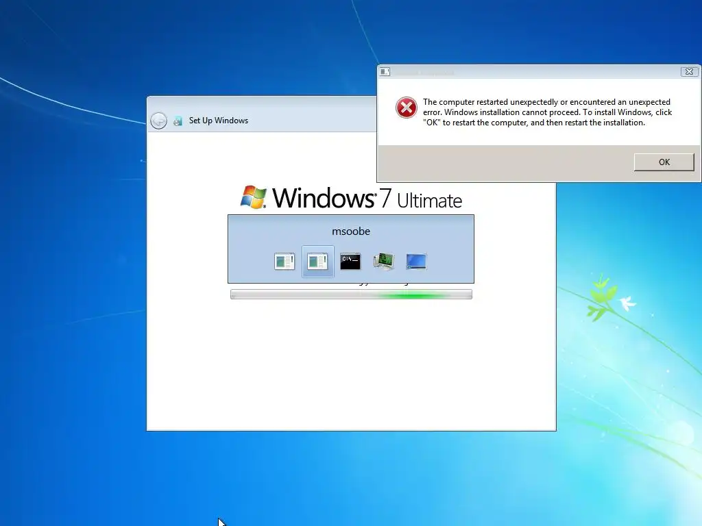Select the first window icon in task switcher
Screen dimensions: 702x526
pyautogui.click(x=285, y=261)
